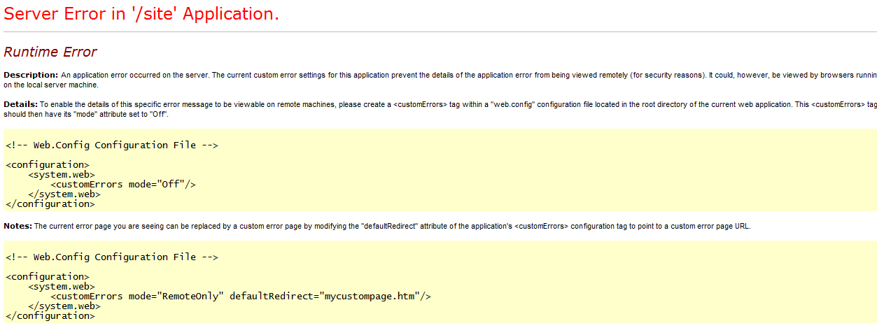The height and width of the screenshot is (328, 877).
Task: Click the Runtime Error subheading
Action: 50,52
